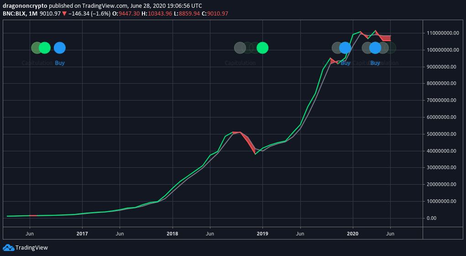Click the '2020' time axis label

point(353,234)
